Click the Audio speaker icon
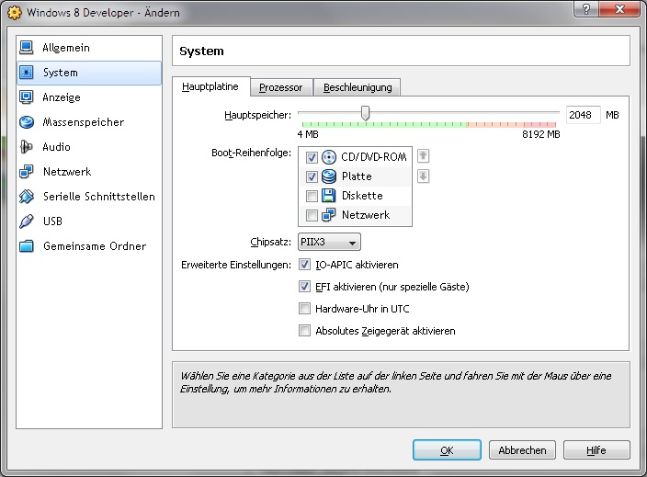Viewport: 647px width, 477px height. coord(27,147)
